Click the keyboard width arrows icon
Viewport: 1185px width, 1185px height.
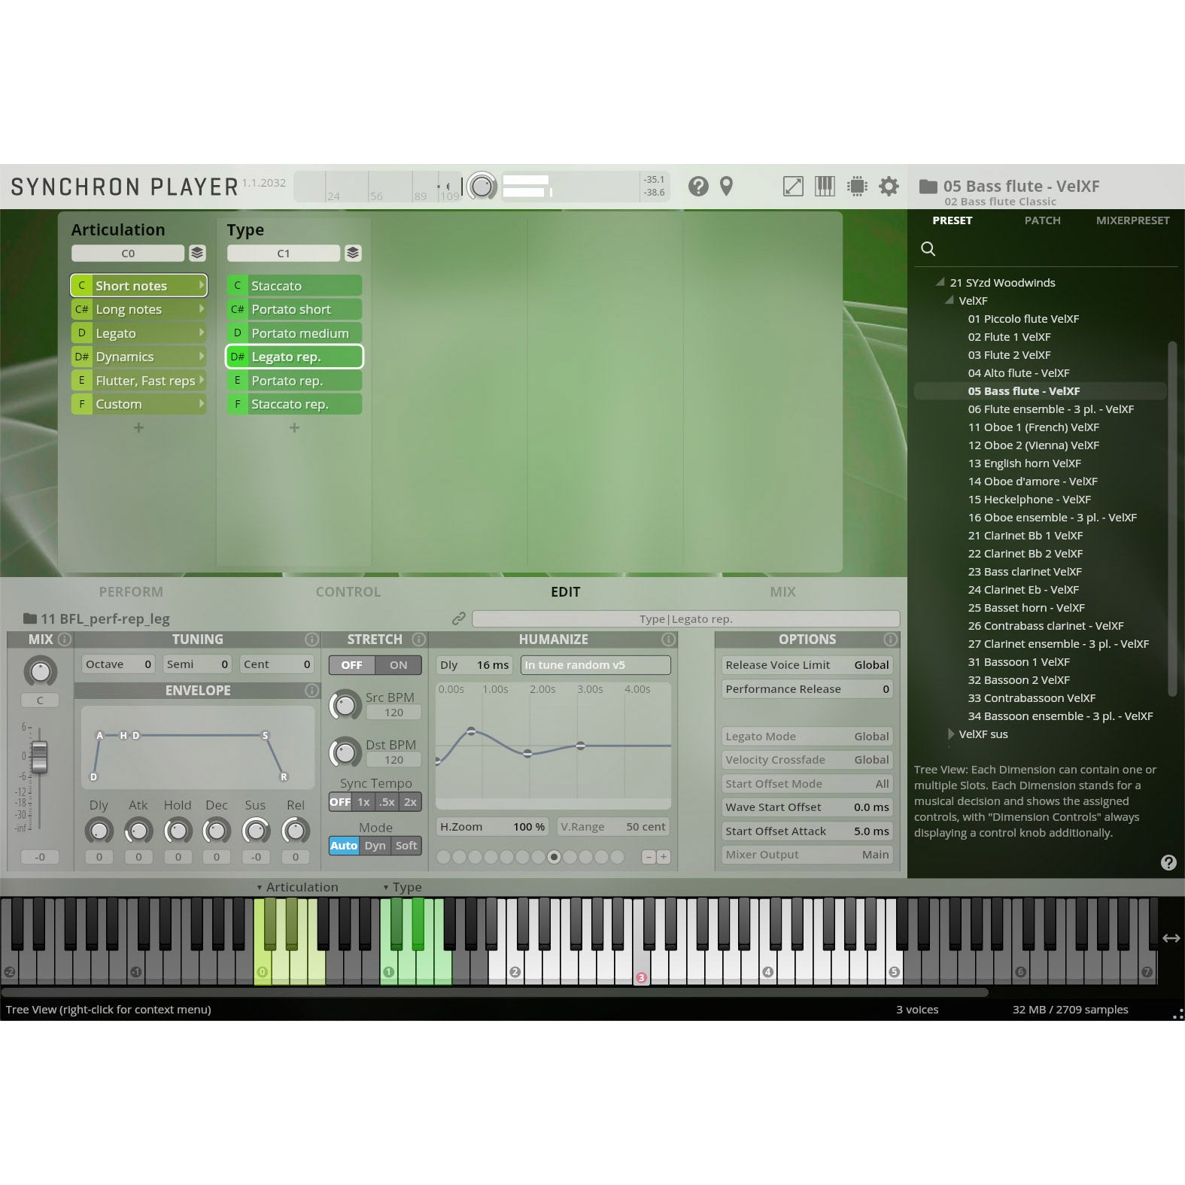point(1171,938)
